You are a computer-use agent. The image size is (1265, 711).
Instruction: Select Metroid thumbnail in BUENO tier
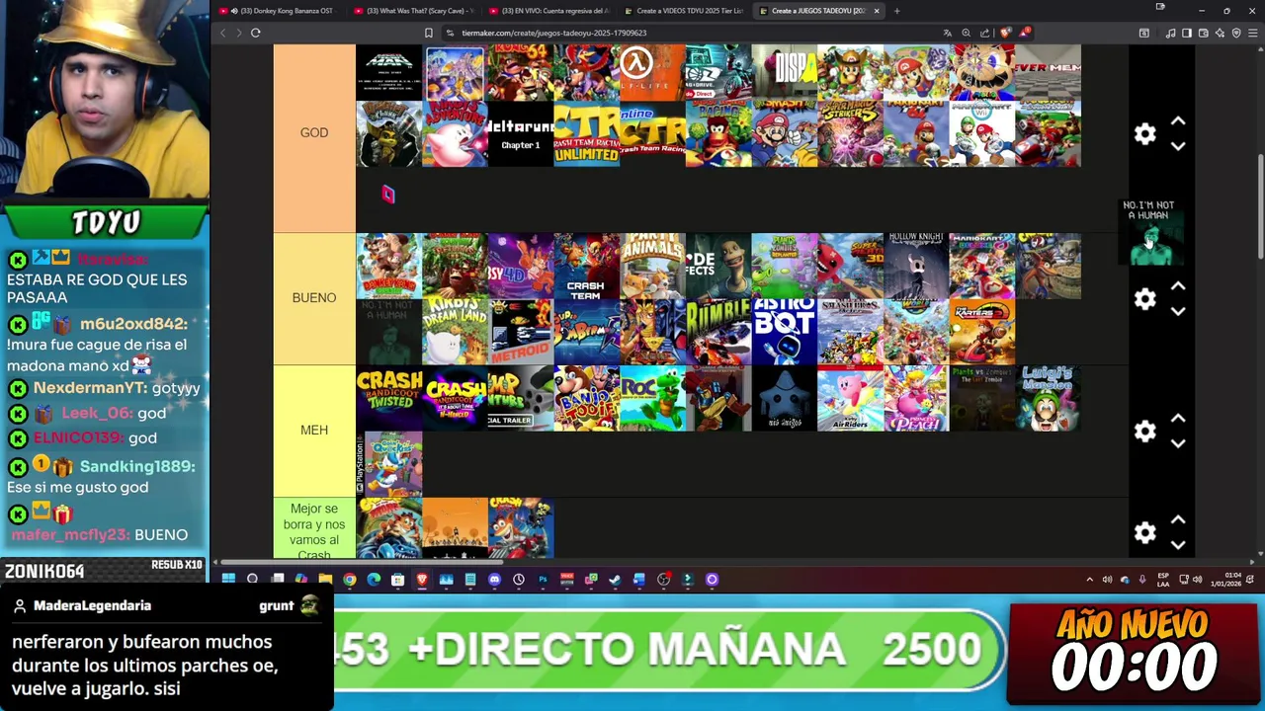click(x=521, y=333)
